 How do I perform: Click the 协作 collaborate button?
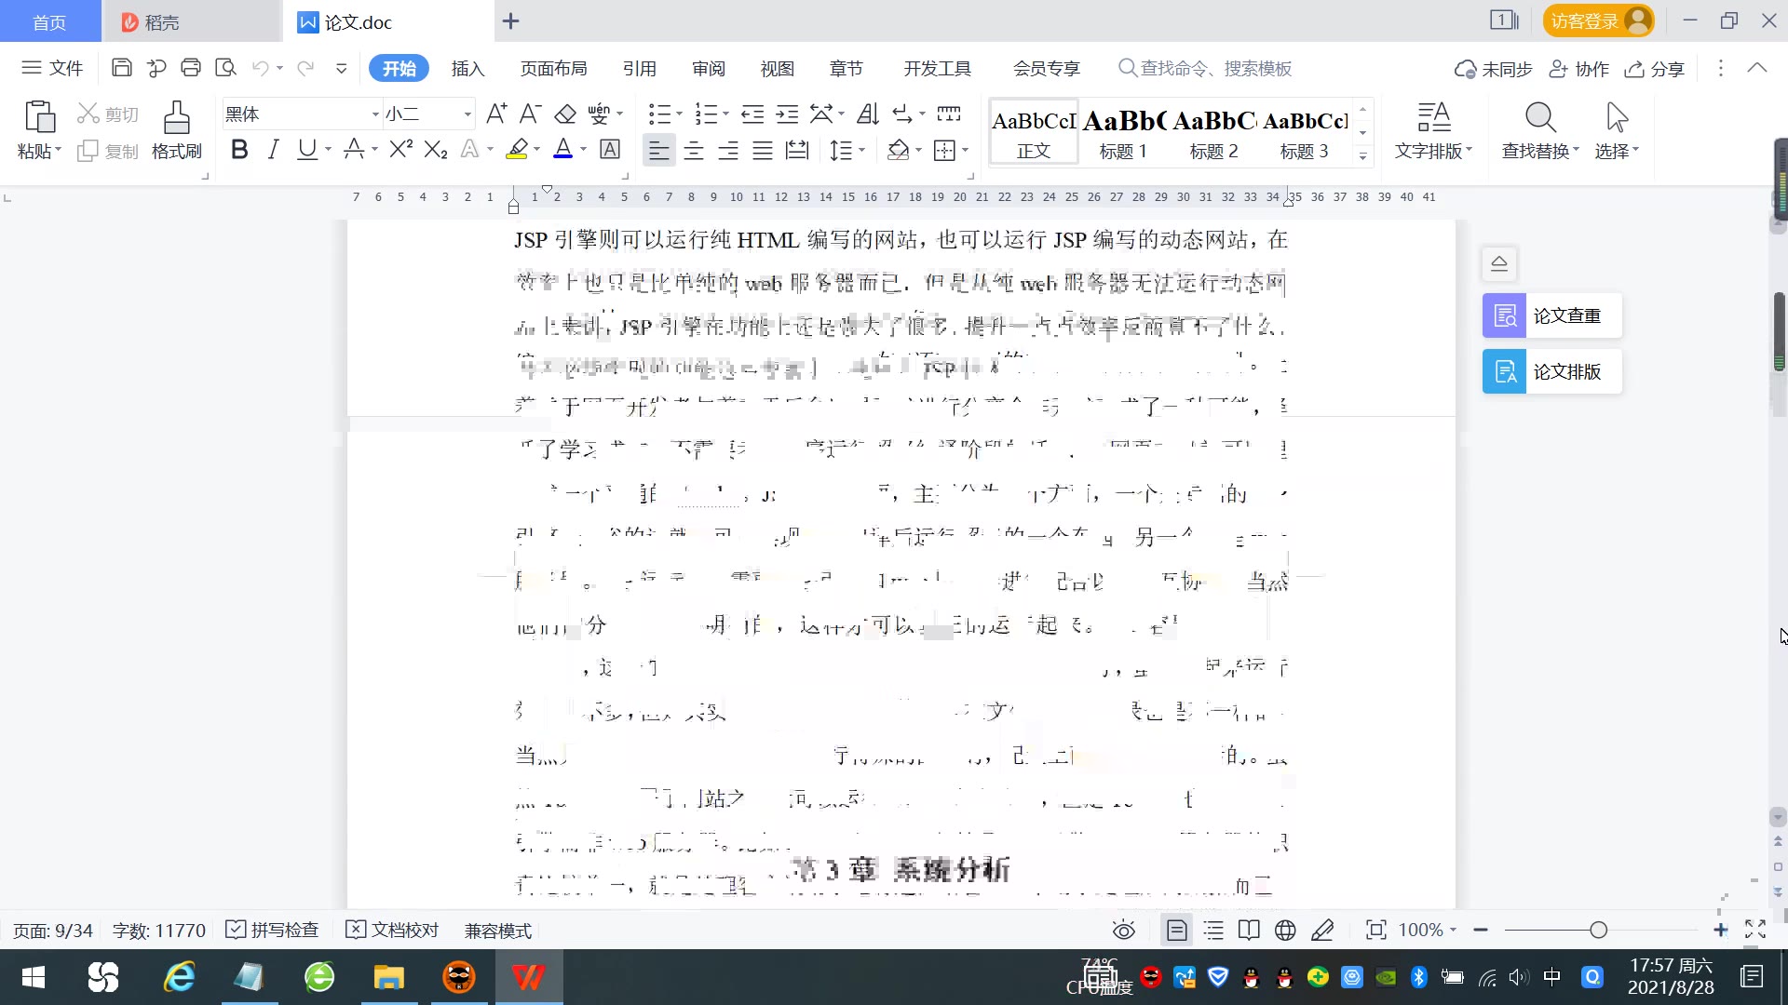coord(1578,69)
